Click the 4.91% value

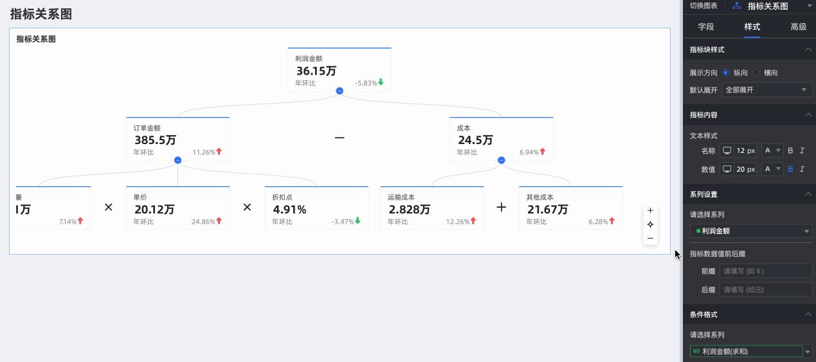tap(289, 210)
